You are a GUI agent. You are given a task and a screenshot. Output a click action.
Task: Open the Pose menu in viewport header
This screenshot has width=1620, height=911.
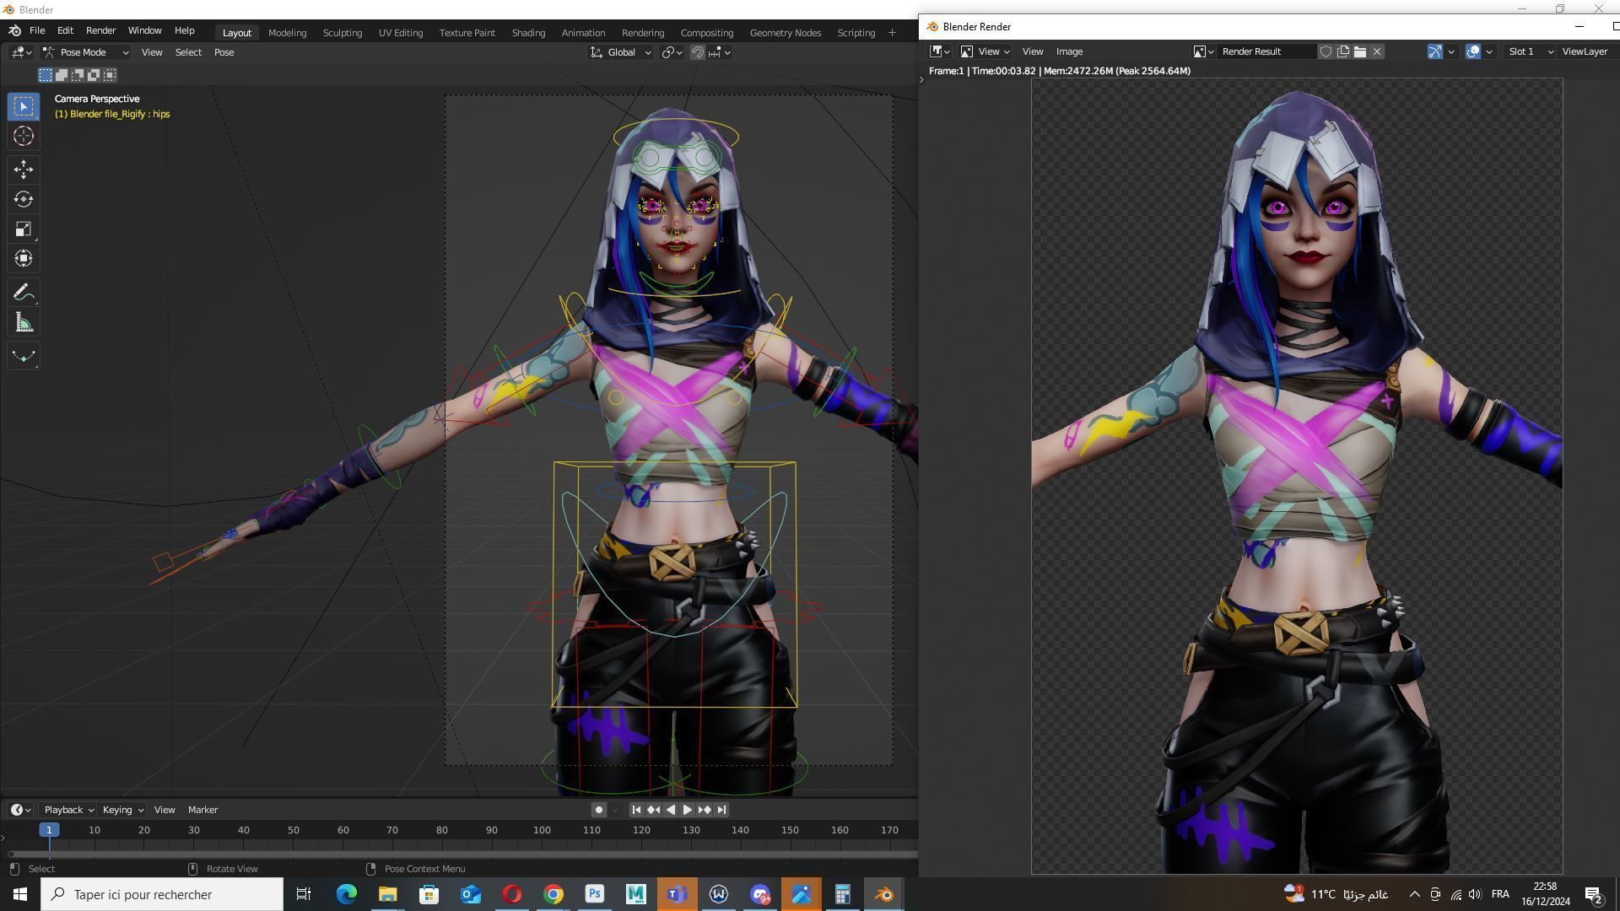tap(224, 52)
